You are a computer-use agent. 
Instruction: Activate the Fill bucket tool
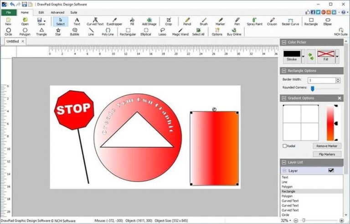[x=132, y=21]
